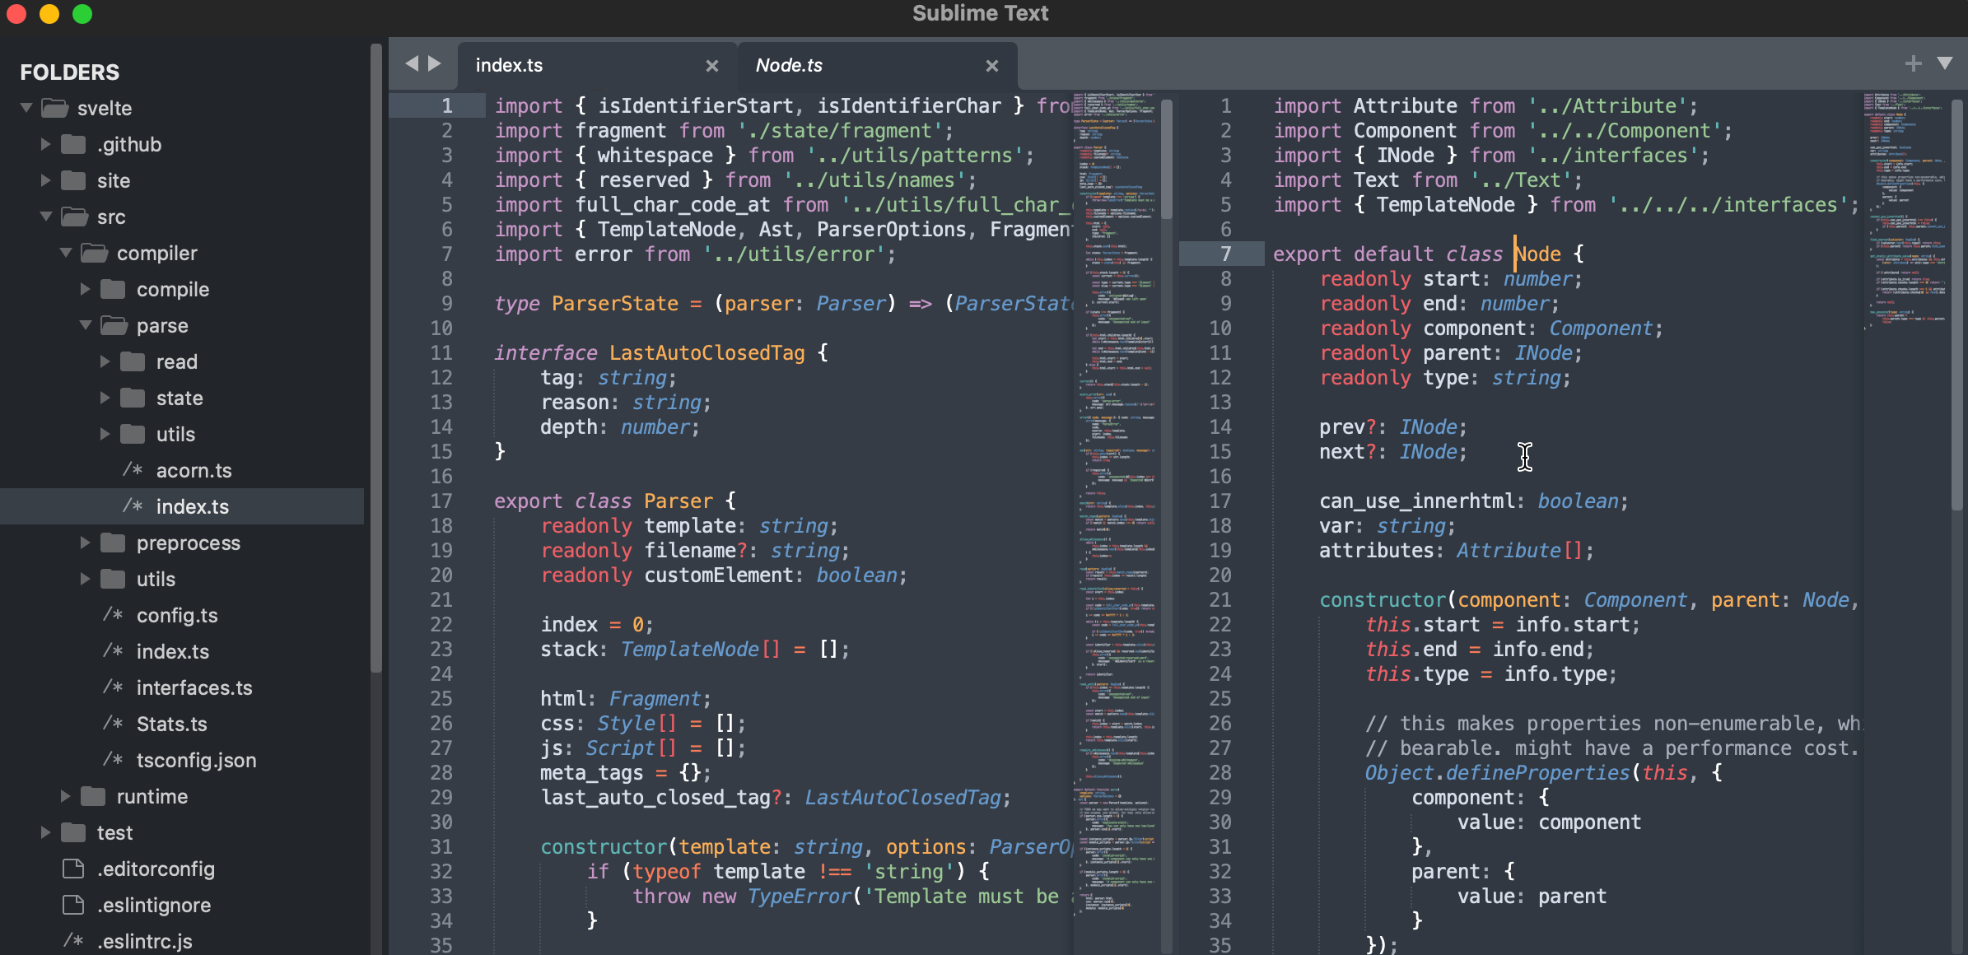The image size is (1968, 955).
Task: Click the forward navigation arrow in tab bar
Action: pyautogui.click(x=435, y=63)
